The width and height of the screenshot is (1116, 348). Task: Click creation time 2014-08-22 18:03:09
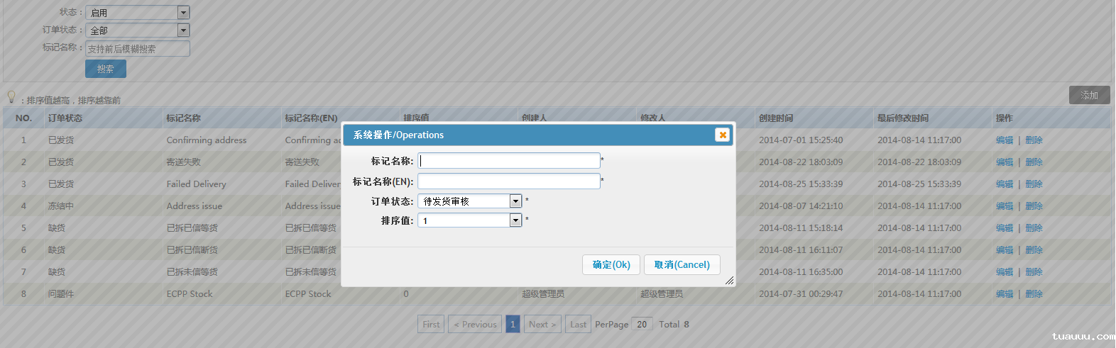801,162
